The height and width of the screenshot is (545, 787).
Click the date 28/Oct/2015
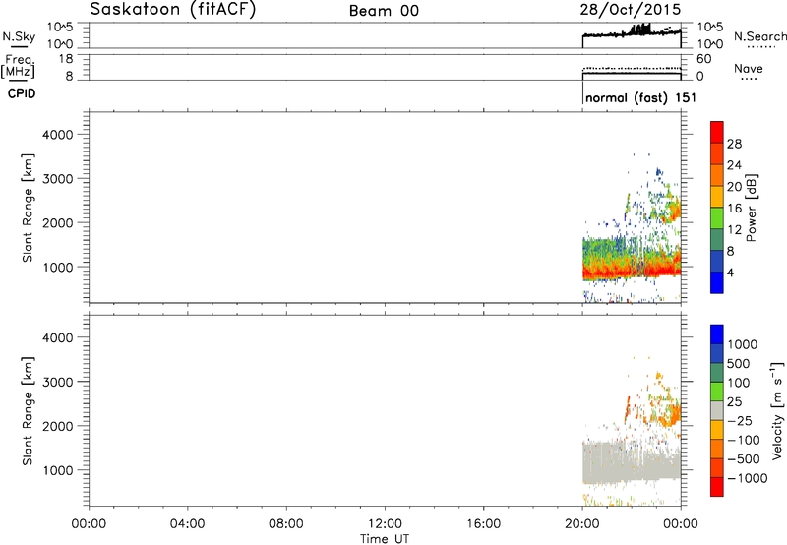pos(631,10)
